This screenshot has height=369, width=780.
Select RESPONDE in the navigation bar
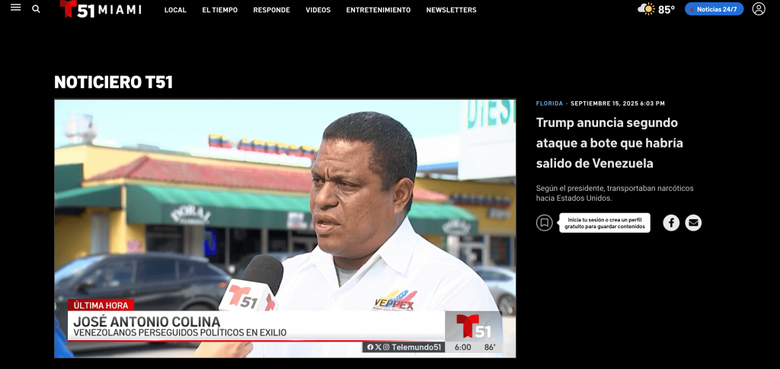click(x=271, y=10)
